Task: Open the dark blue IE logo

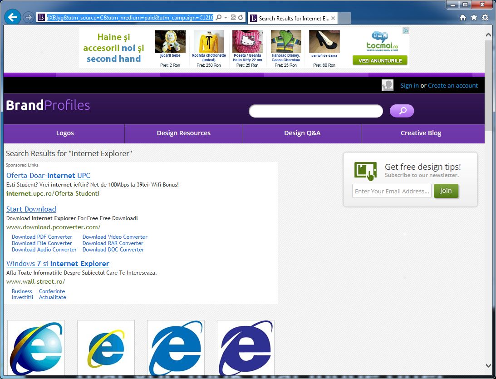Action: coord(246,348)
